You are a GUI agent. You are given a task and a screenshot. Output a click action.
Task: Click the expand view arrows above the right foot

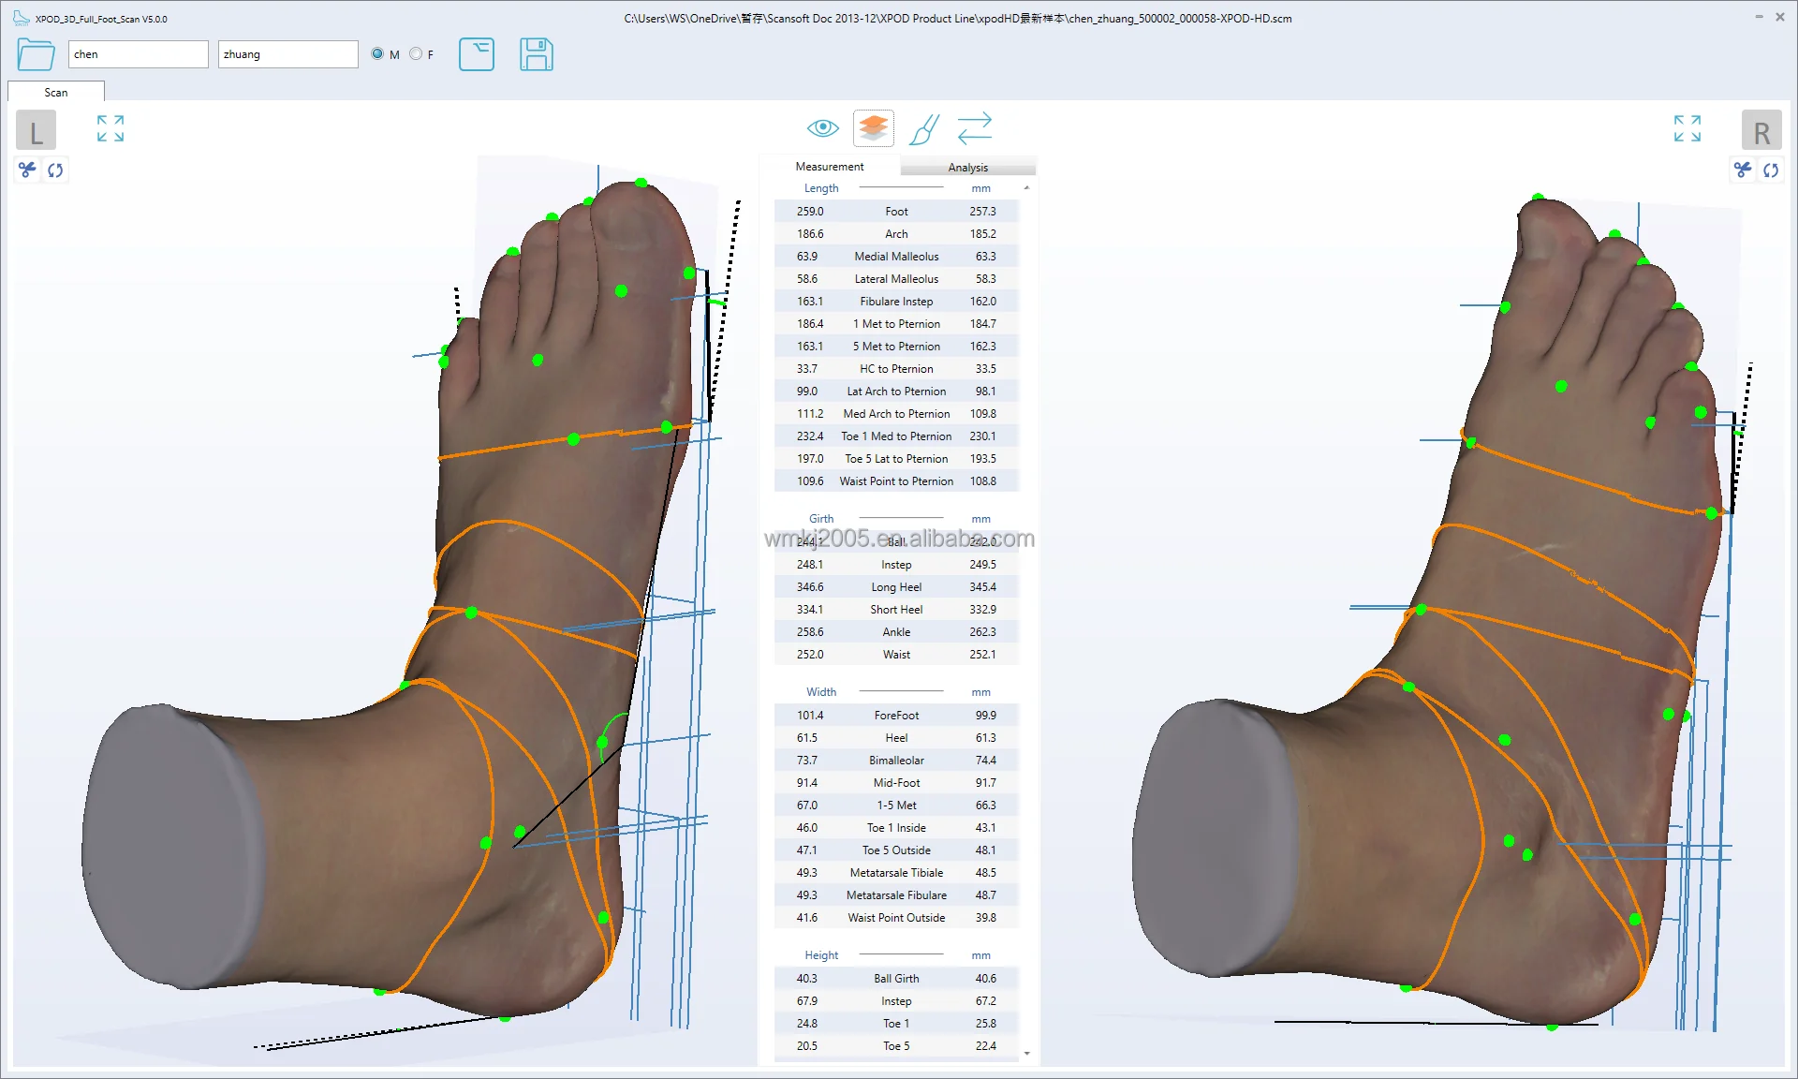1687,128
